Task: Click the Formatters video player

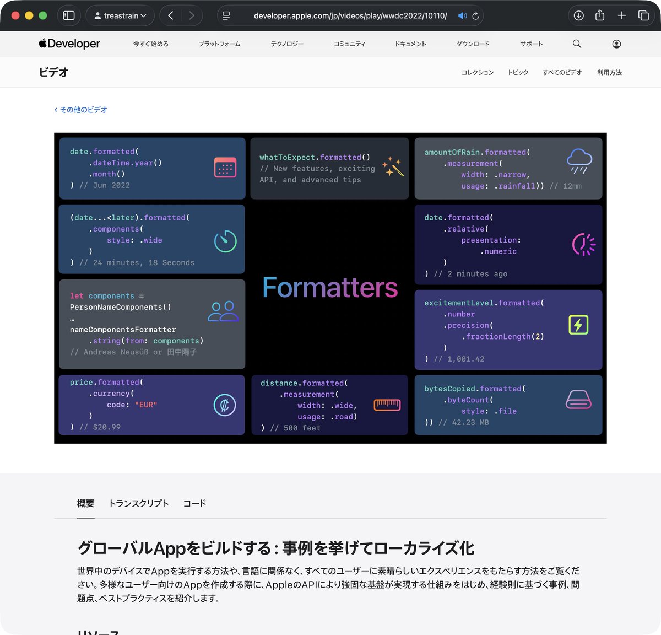Action: [330, 288]
